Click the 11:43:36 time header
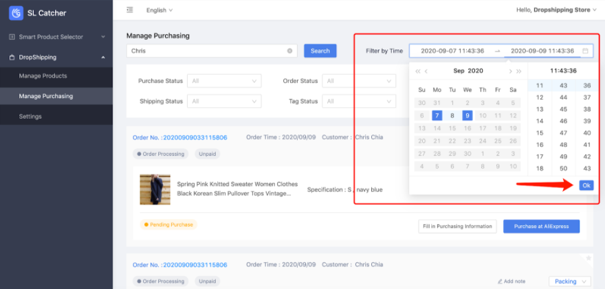This screenshot has height=289, width=605. point(563,71)
